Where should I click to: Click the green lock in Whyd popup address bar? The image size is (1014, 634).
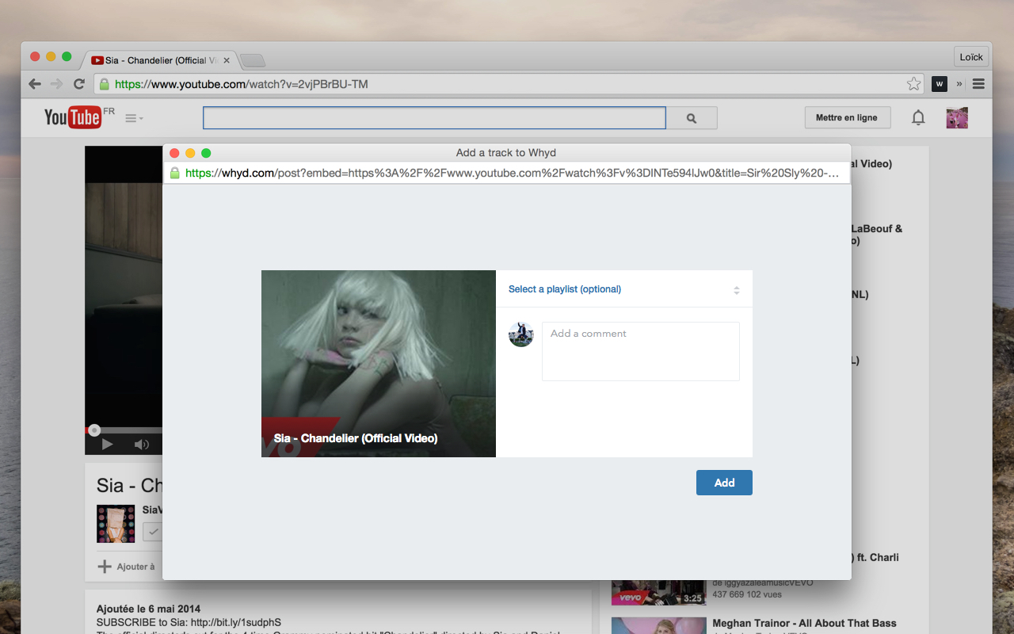pos(175,173)
